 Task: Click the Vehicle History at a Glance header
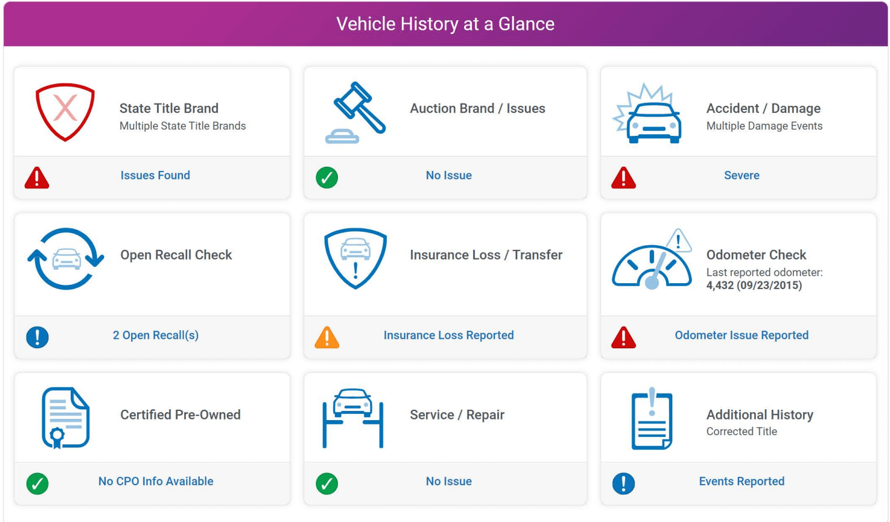[445, 24]
